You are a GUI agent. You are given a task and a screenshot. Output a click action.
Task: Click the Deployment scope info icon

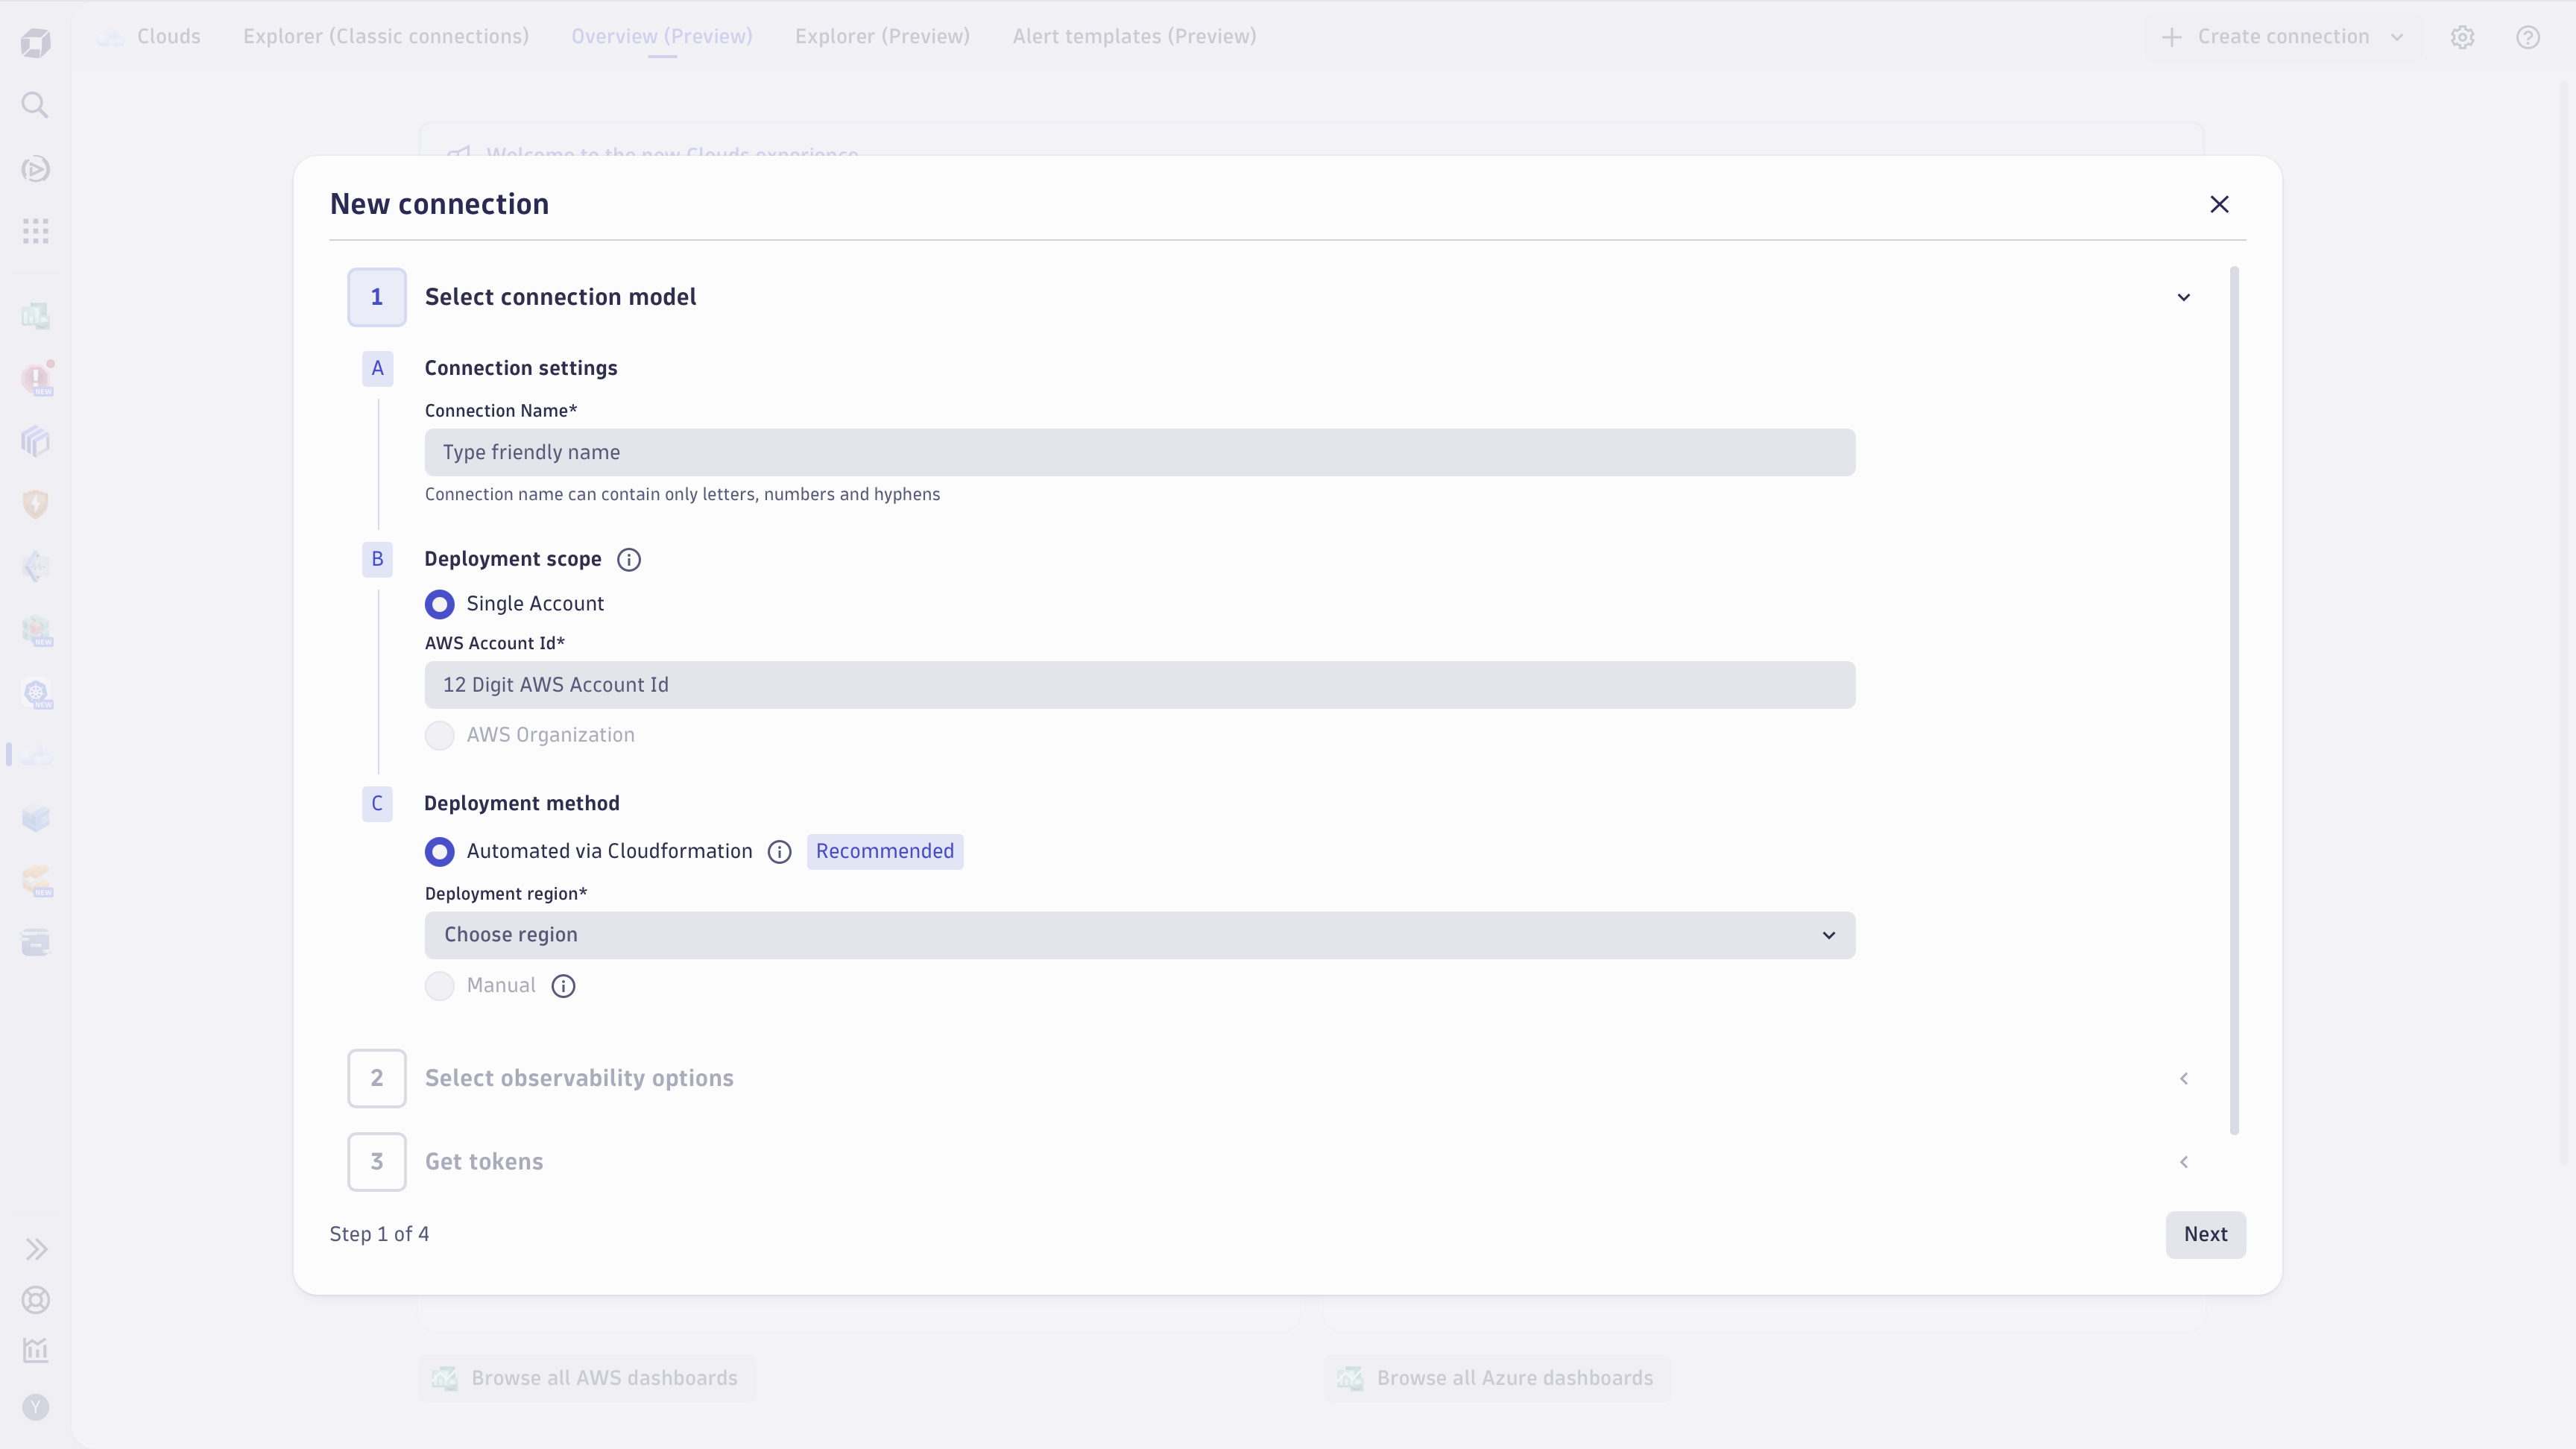[628, 560]
